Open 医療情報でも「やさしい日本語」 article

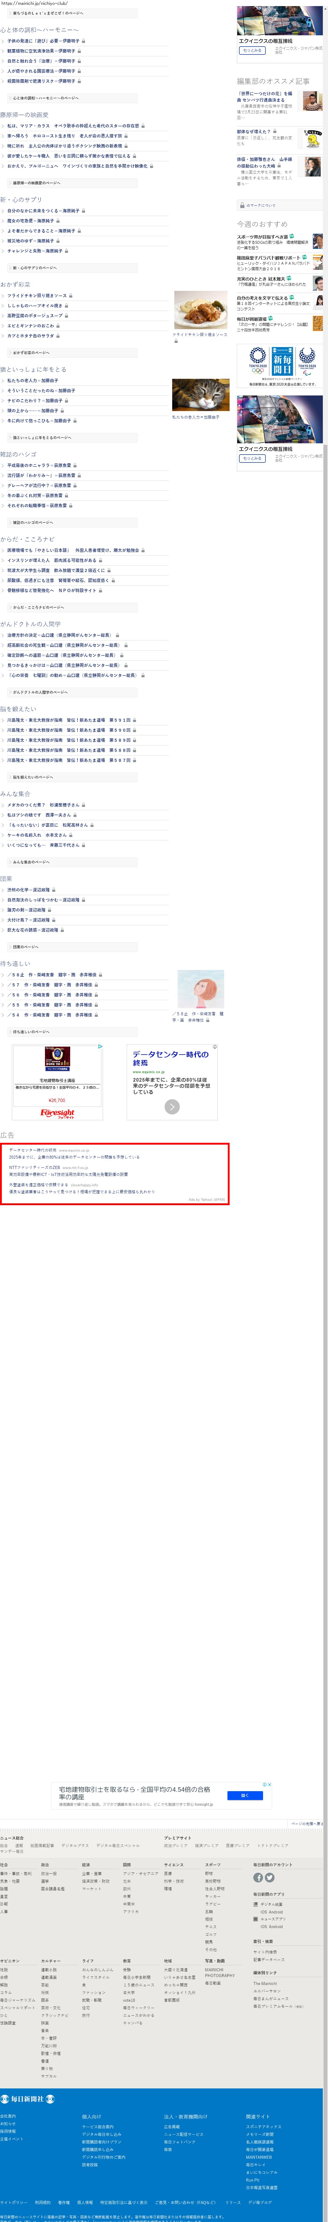pyautogui.click(x=73, y=550)
